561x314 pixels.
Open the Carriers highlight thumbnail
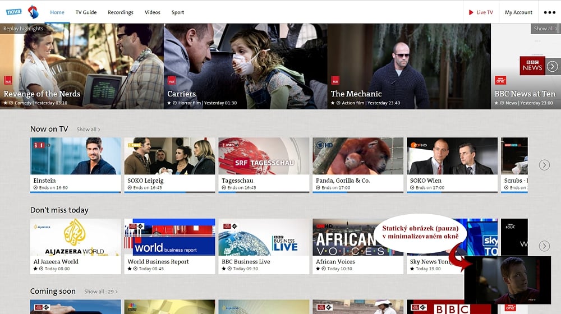[246, 66]
